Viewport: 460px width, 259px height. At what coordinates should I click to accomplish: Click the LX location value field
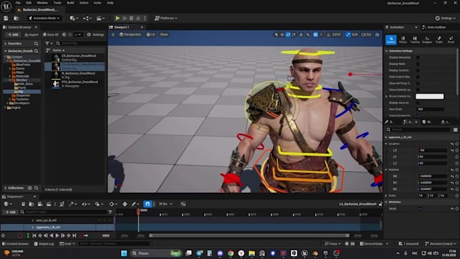[x=433, y=150]
